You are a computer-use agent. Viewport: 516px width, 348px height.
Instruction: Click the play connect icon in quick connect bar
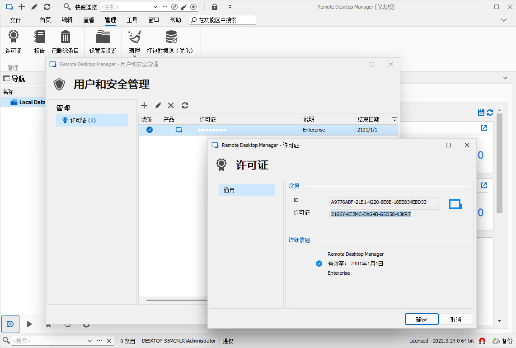[x=194, y=7]
